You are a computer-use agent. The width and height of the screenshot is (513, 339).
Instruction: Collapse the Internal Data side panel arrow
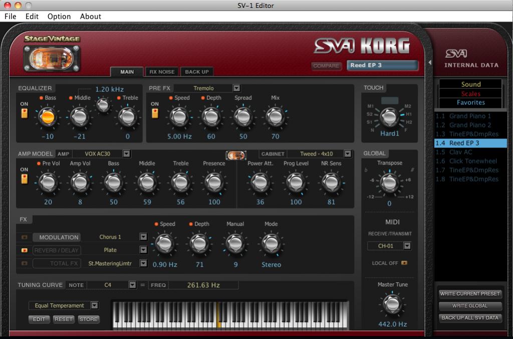coord(430,62)
